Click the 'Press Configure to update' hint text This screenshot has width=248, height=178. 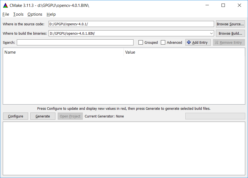coord(124,109)
